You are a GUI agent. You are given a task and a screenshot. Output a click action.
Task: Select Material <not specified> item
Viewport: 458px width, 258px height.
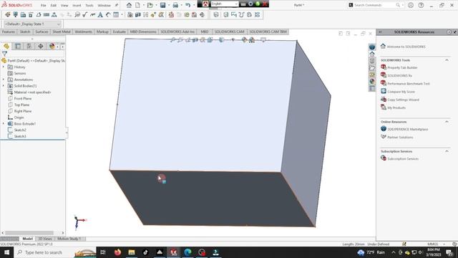click(32, 92)
